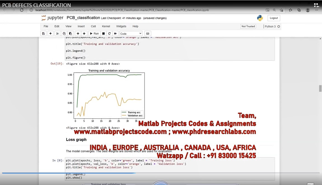This screenshot has width=322, height=185.
Task: Click the scrollbar up arrow
Action: point(320,39)
